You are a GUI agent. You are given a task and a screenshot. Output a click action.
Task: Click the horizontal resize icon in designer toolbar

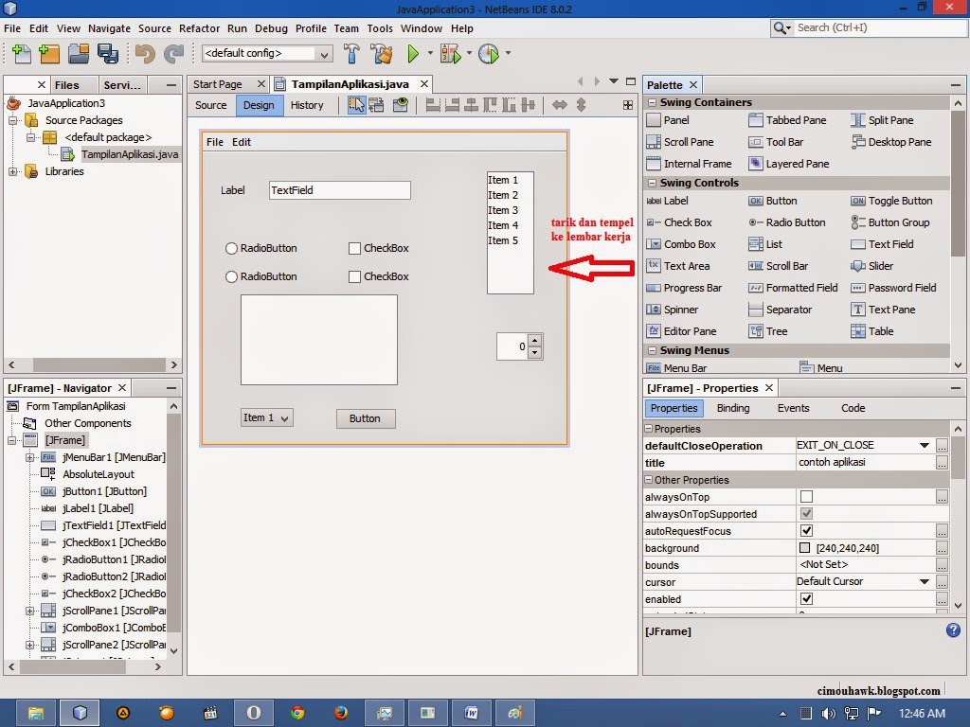coord(560,105)
